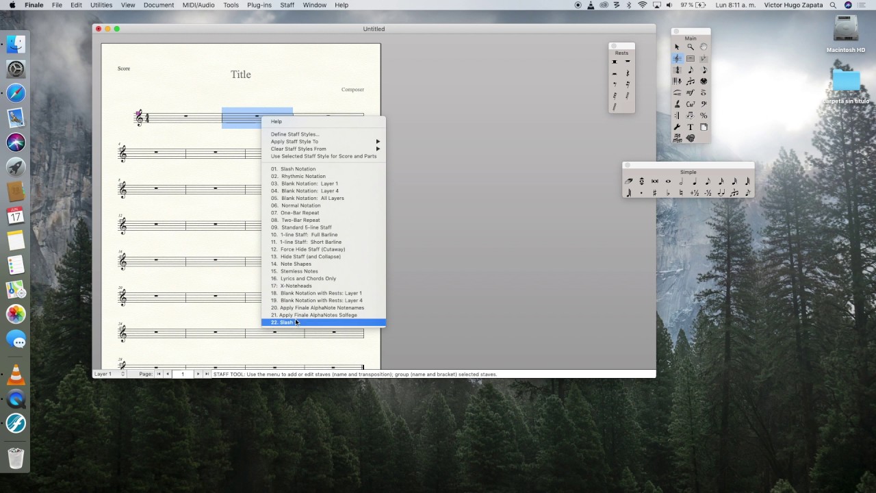Apply 01. Slash Notation staff style
Viewport: 876px width, 493px height.
324,169
